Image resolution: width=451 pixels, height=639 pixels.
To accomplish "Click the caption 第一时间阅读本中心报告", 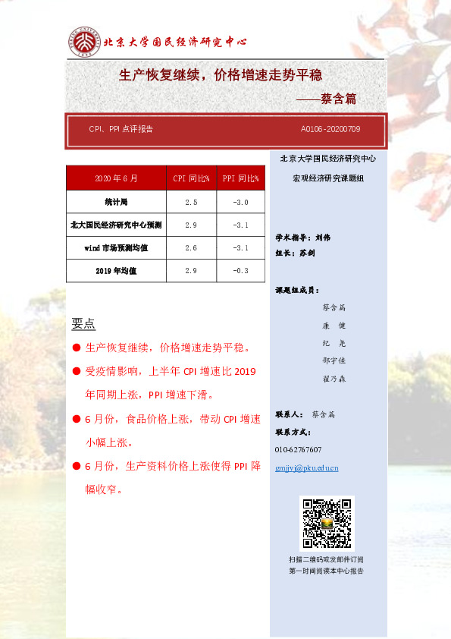I will 326,571.
